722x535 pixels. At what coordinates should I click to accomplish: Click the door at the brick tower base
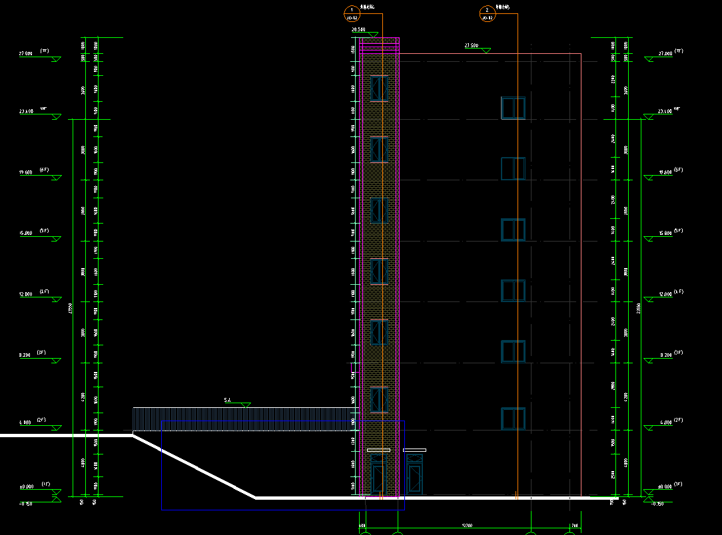click(x=378, y=478)
